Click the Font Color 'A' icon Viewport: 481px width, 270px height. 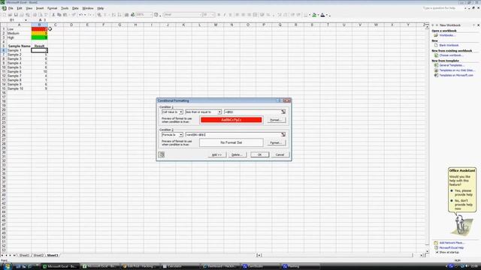(322, 15)
